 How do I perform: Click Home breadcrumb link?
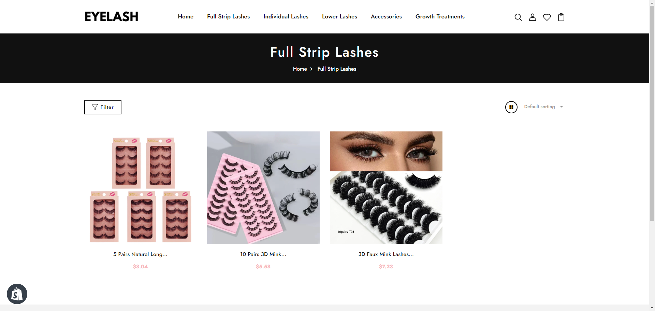tap(300, 69)
